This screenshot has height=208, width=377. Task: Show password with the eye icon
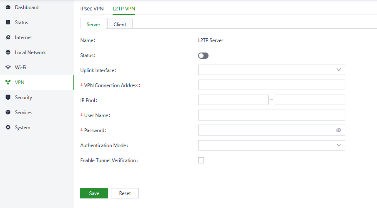click(339, 130)
